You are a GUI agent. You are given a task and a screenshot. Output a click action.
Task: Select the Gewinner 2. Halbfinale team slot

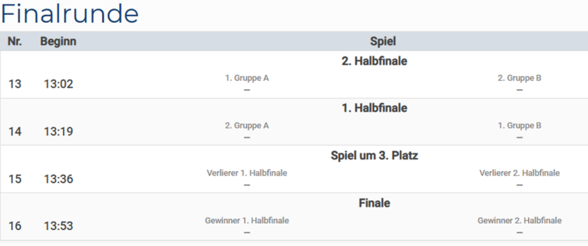pyautogui.click(x=520, y=220)
